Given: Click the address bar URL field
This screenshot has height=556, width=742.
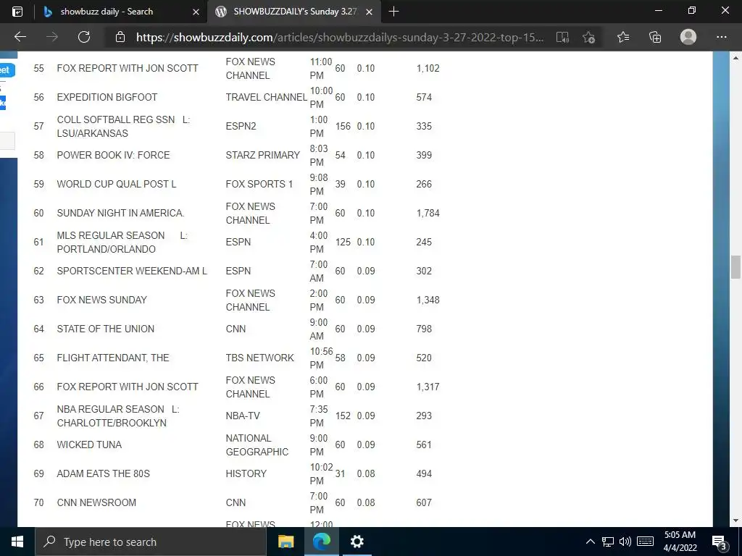Looking at the screenshot, I should [x=340, y=38].
